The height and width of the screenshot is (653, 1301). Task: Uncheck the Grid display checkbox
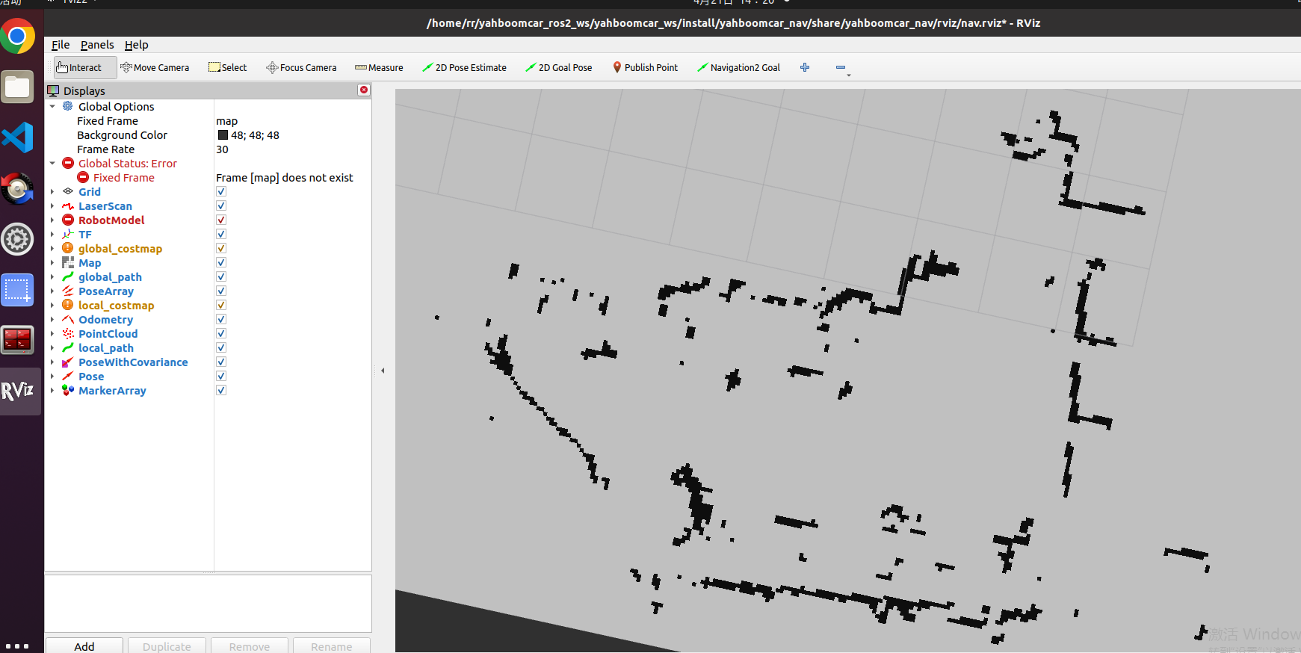pos(221,191)
